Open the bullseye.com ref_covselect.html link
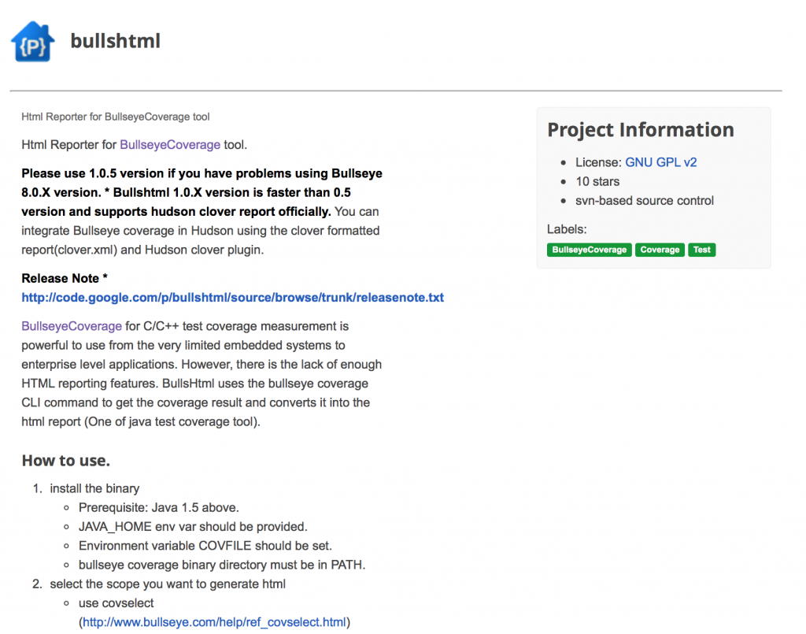Image resolution: width=806 pixels, height=634 pixels. click(x=214, y=622)
